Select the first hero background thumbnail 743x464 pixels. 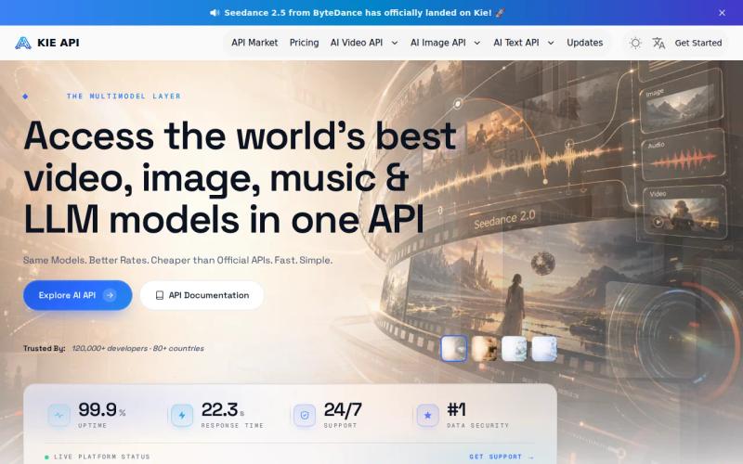point(454,349)
